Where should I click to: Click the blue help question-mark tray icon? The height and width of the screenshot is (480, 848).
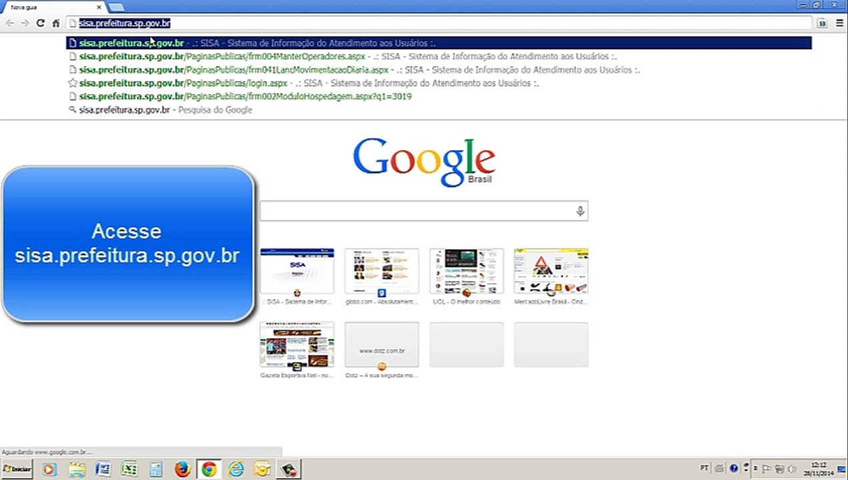tap(734, 468)
